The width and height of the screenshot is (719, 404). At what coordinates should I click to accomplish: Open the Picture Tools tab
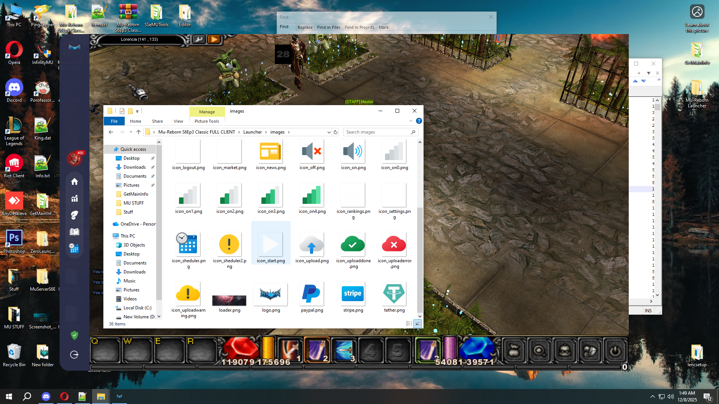pyautogui.click(x=207, y=121)
